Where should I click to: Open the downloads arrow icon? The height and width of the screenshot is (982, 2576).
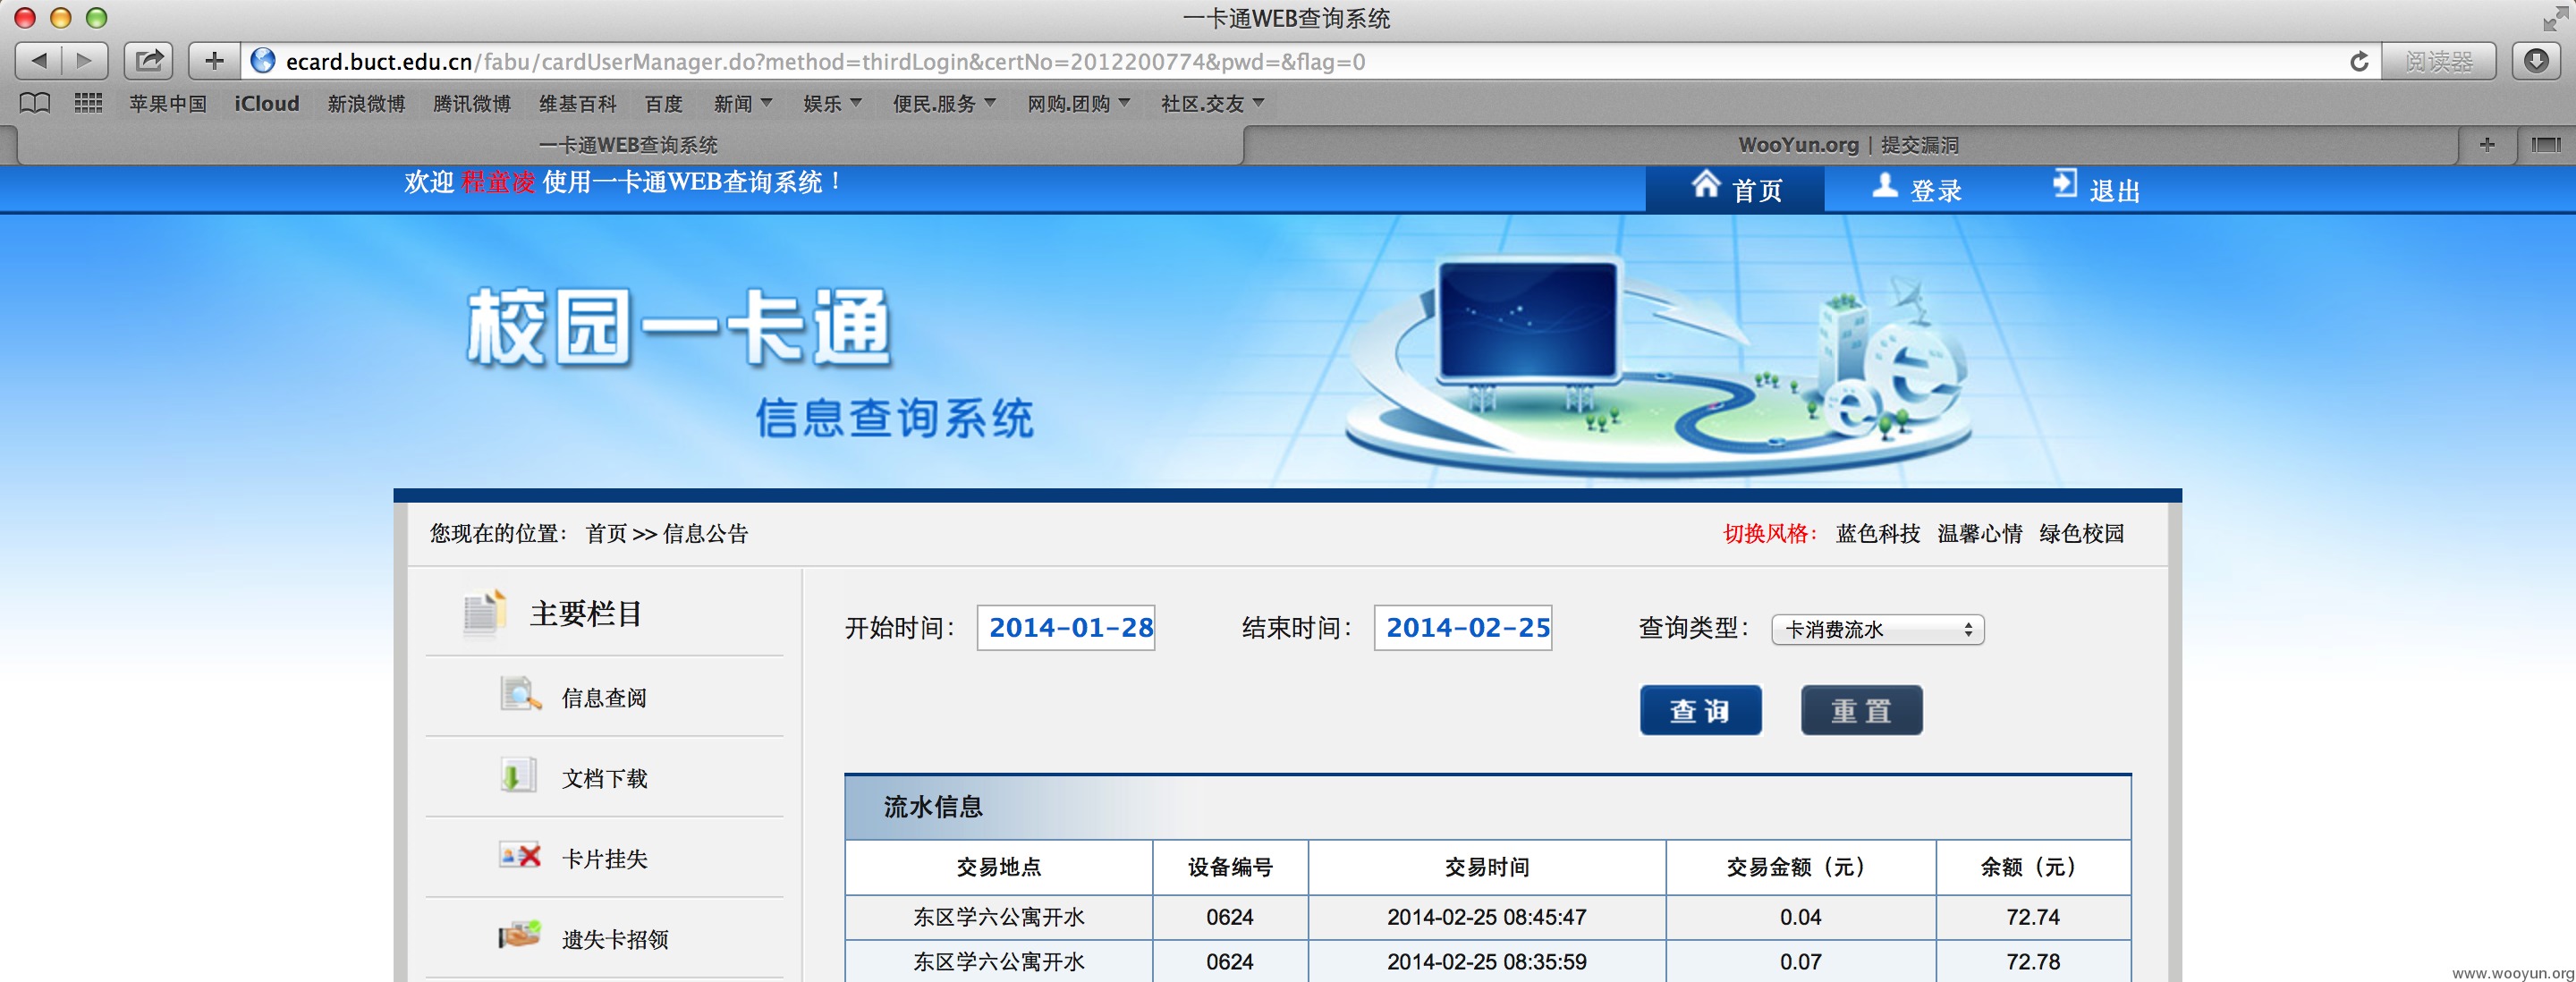[x=2536, y=61]
